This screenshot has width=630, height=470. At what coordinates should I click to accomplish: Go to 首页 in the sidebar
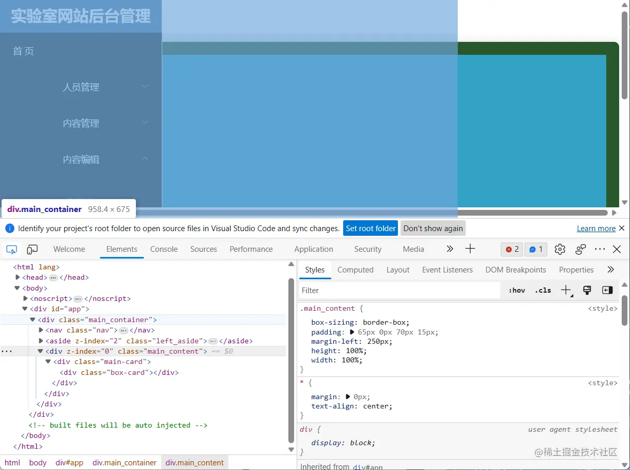pyautogui.click(x=23, y=51)
